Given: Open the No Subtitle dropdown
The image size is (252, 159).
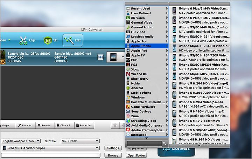Looking at the screenshot, I should (80, 141).
